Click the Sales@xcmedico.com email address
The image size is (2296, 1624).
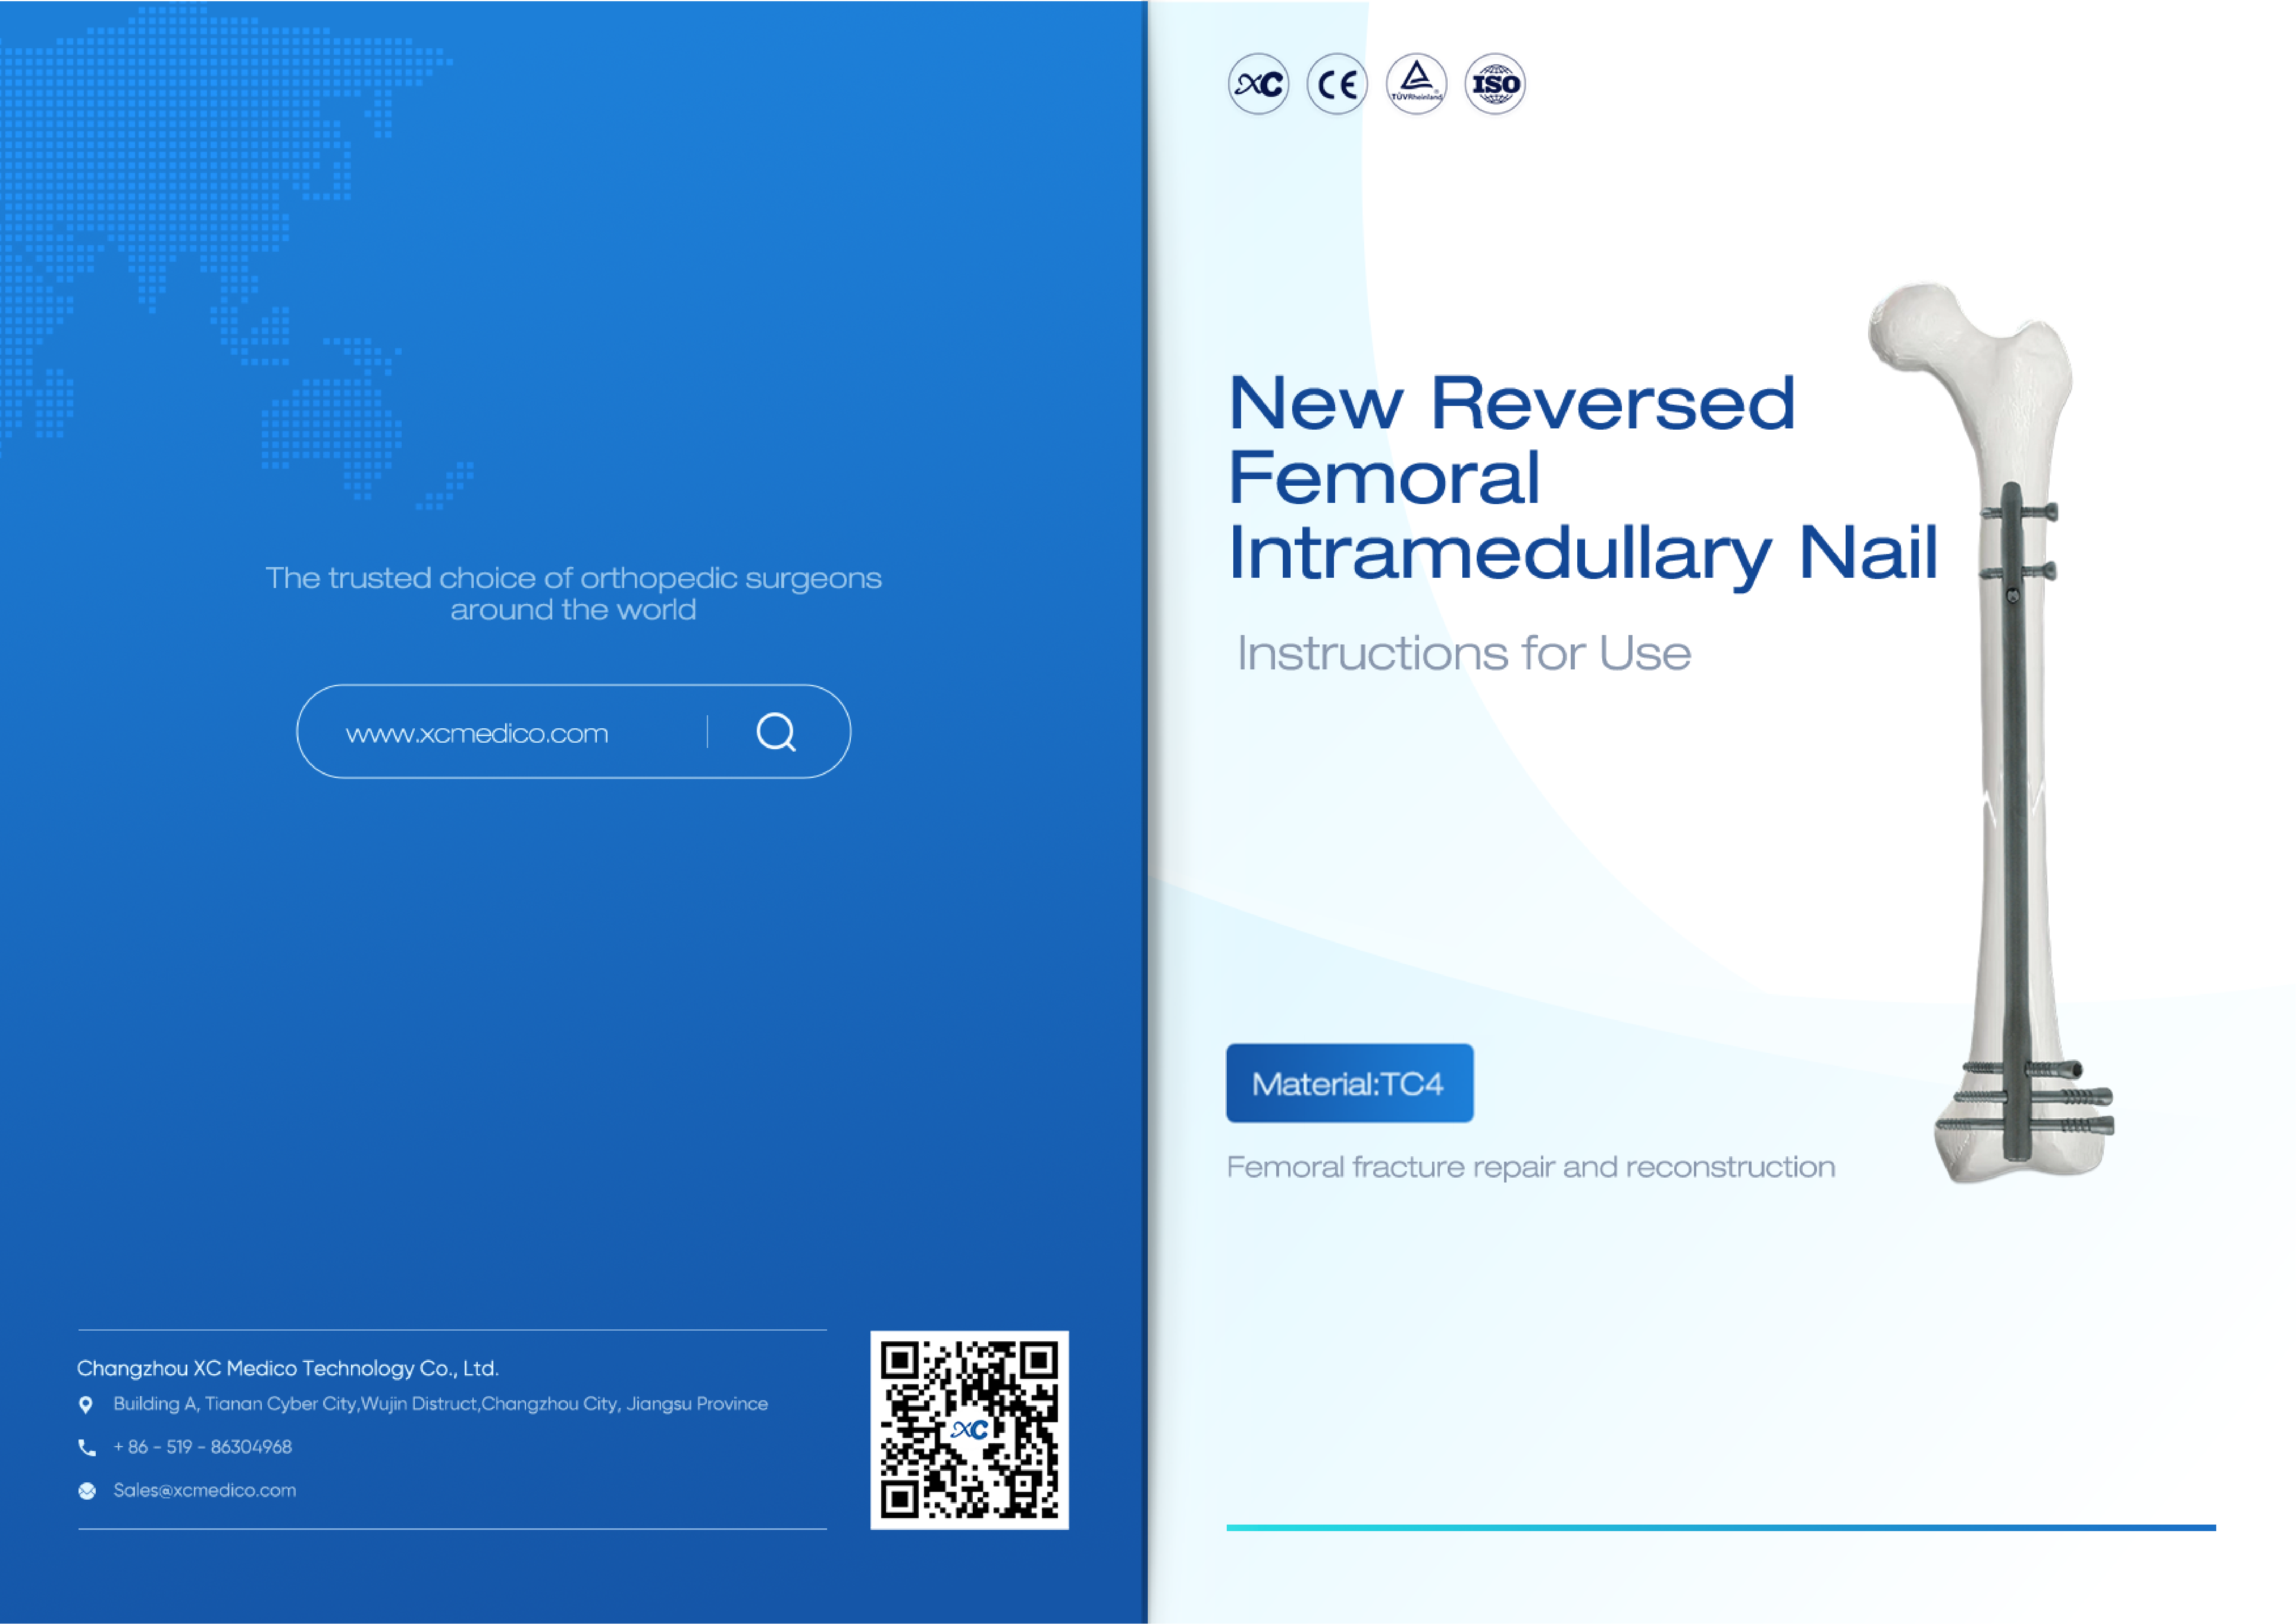pyautogui.click(x=205, y=1490)
